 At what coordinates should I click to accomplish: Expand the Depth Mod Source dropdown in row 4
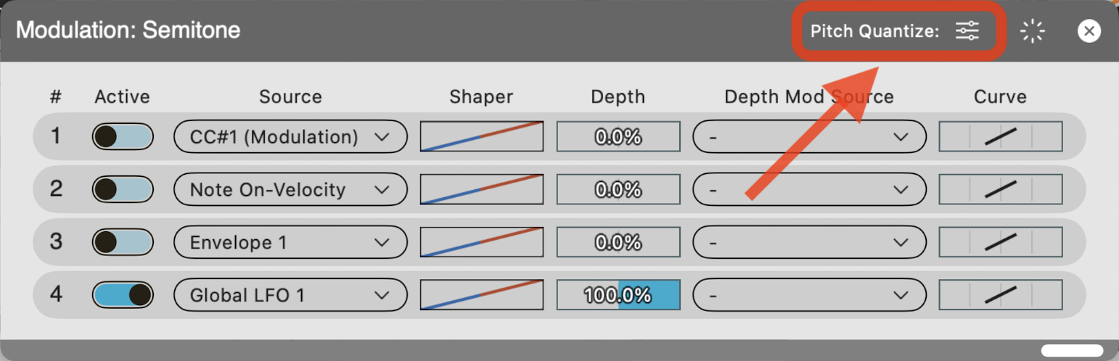pos(810,295)
